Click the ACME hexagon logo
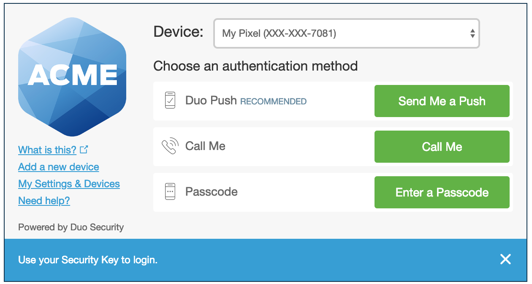Image resolution: width=532 pixels, height=284 pixels. (x=72, y=77)
